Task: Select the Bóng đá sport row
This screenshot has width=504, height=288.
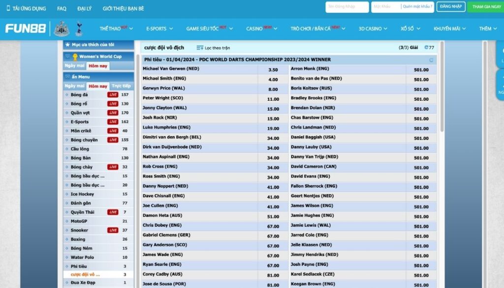Action: click(x=98, y=95)
